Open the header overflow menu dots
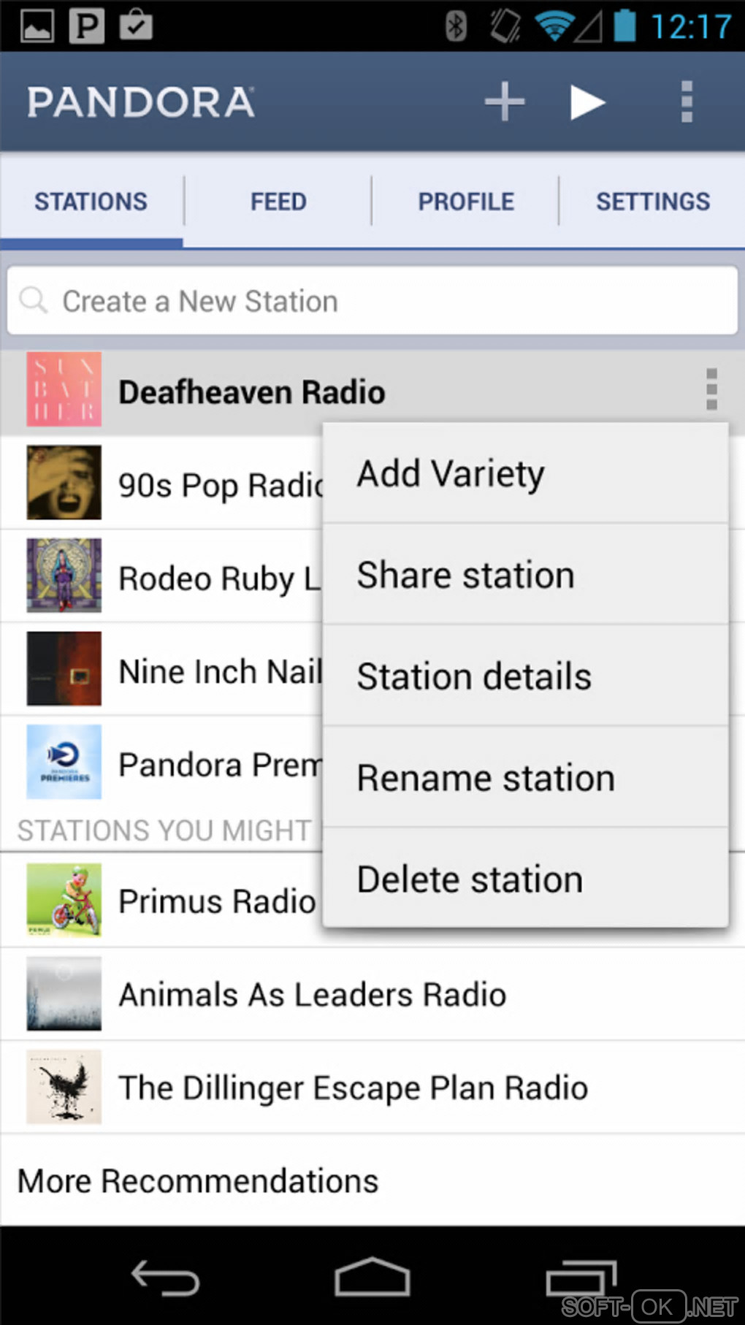This screenshot has height=1325, width=745. point(686,102)
